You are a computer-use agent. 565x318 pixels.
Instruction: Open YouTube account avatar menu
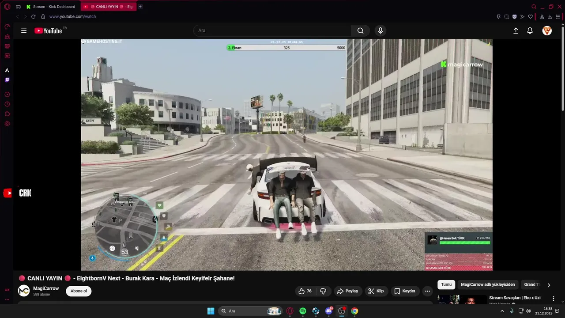tap(547, 30)
